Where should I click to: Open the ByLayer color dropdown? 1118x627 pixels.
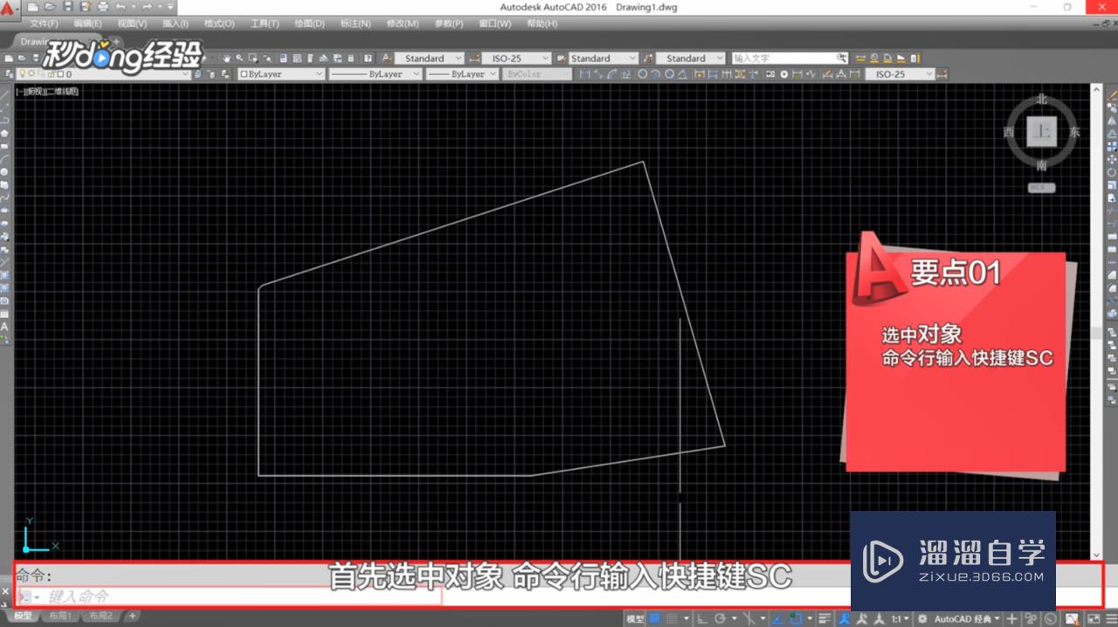(280, 74)
